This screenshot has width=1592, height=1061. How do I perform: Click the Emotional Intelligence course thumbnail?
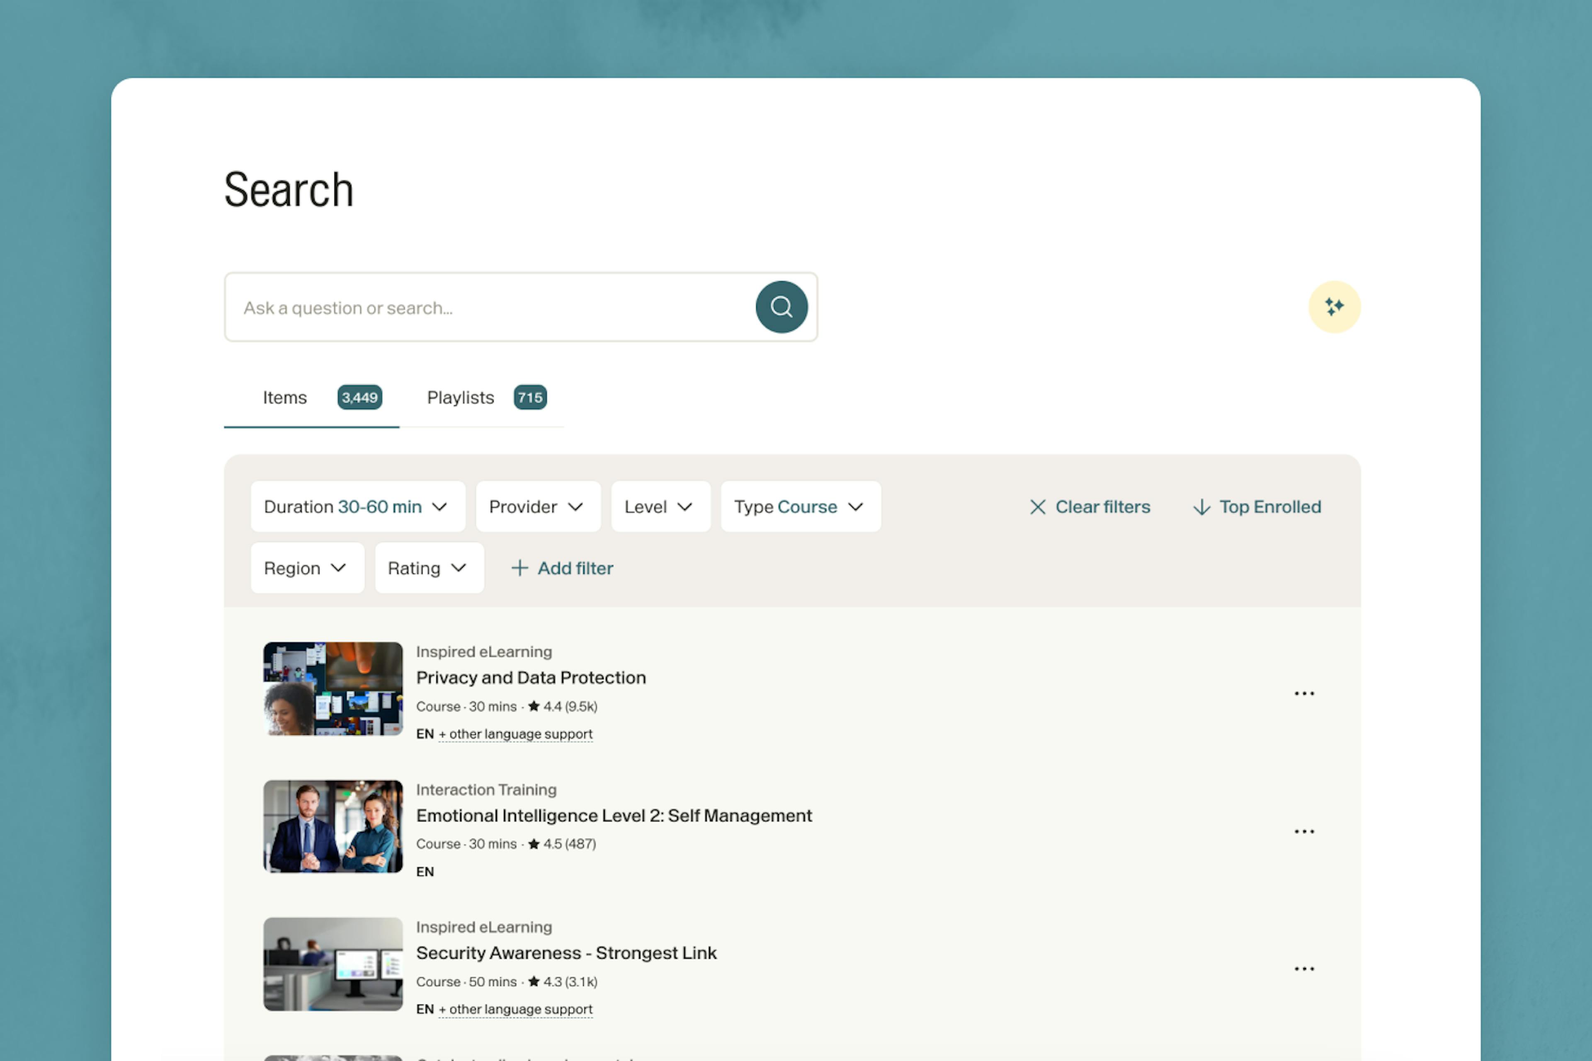click(333, 826)
